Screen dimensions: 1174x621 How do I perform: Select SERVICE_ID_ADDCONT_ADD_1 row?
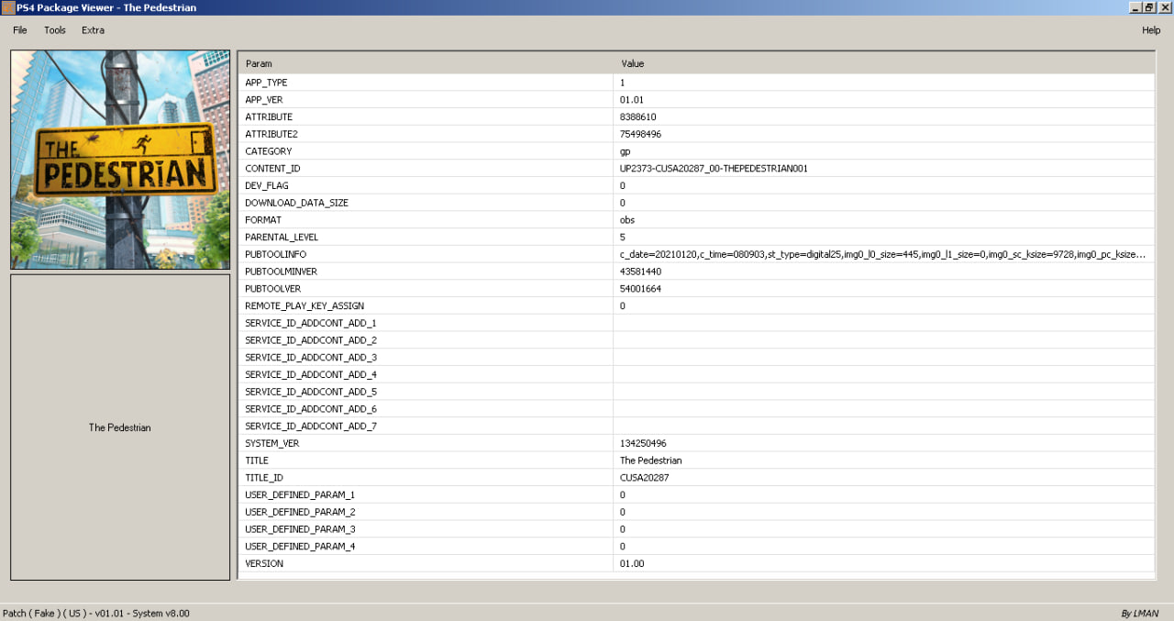click(x=696, y=323)
